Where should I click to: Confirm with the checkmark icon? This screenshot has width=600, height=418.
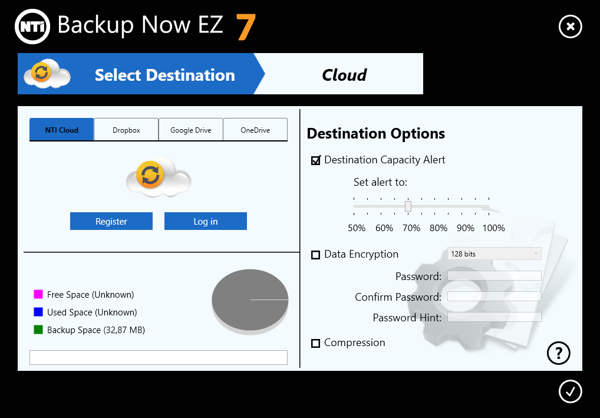point(570,391)
